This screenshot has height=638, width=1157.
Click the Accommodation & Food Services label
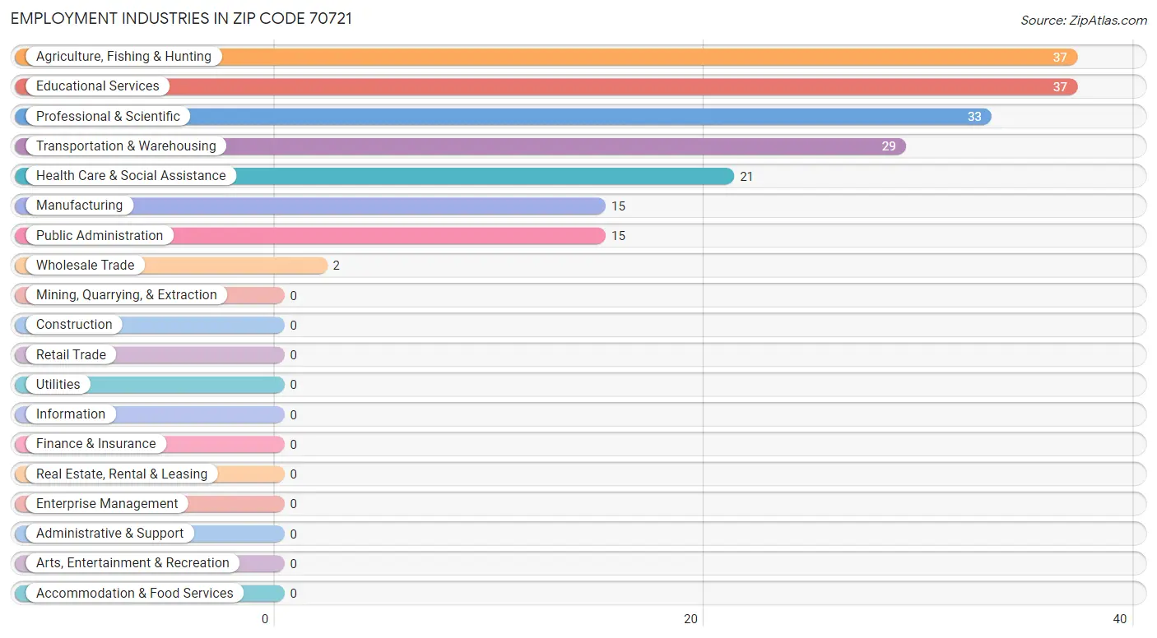135,593
